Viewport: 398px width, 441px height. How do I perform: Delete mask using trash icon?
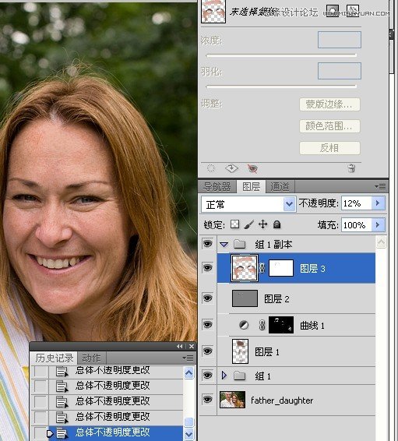(351, 168)
